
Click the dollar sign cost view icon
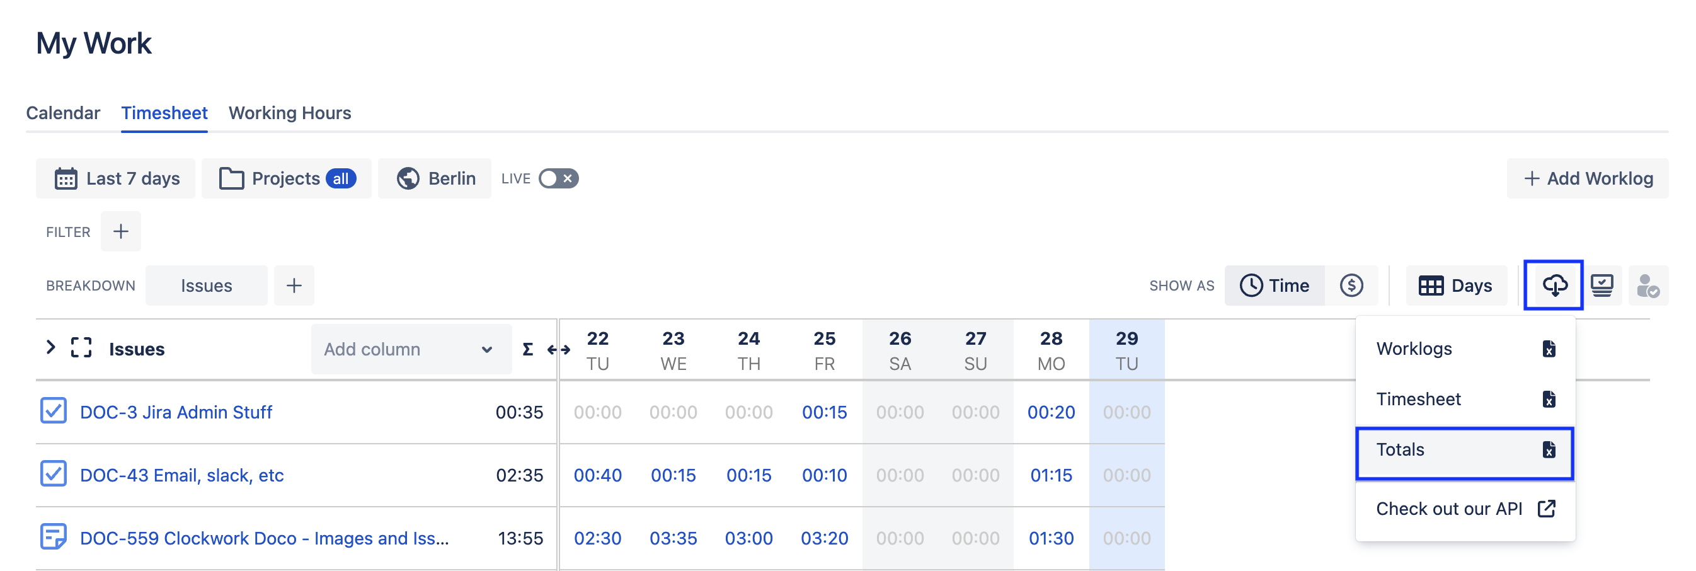pos(1351,285)
